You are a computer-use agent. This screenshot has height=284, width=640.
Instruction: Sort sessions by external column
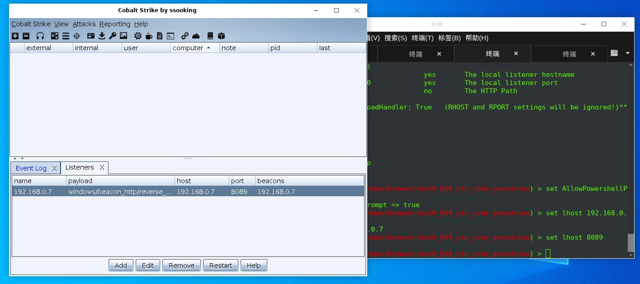(x=48, y=47)
